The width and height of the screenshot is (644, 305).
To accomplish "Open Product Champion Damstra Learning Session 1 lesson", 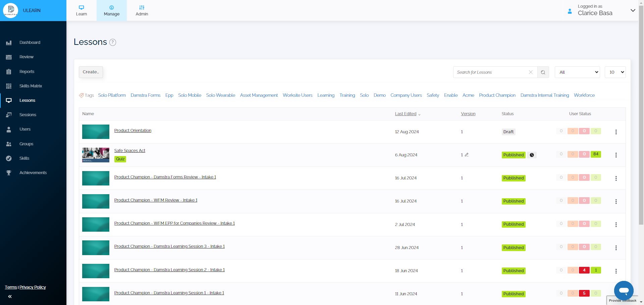I will tap(169, 293).
